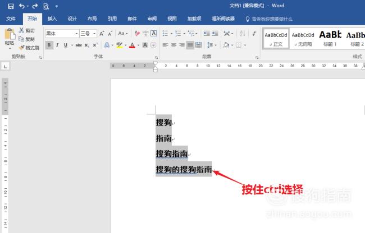Screen dimensions: 365x233
Task: Toggle underline formatting
Action: pyautogui.click(x=66, y=45)
